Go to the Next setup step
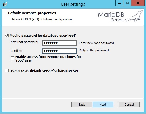This screenshot has height=114, width=146. click(x=103, y=105)
